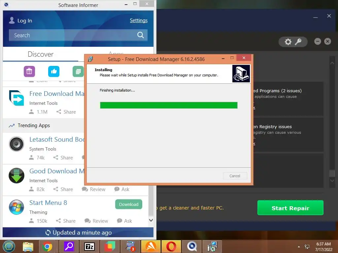Switch to the Discover tab

(x=41, y=54)
